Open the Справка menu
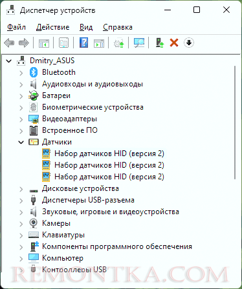The height and width of the screenshot is (289, 242). [x=118, y=27]
